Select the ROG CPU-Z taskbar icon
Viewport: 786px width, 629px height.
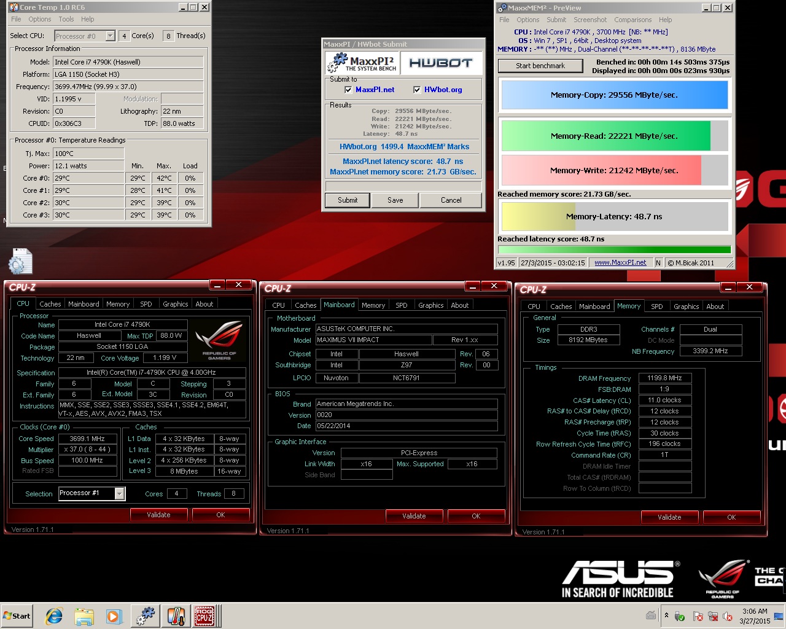(204, 616)
